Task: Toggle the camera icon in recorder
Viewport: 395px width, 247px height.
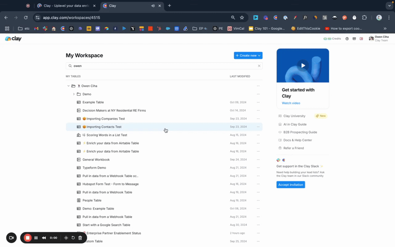Action: point(11,238)
